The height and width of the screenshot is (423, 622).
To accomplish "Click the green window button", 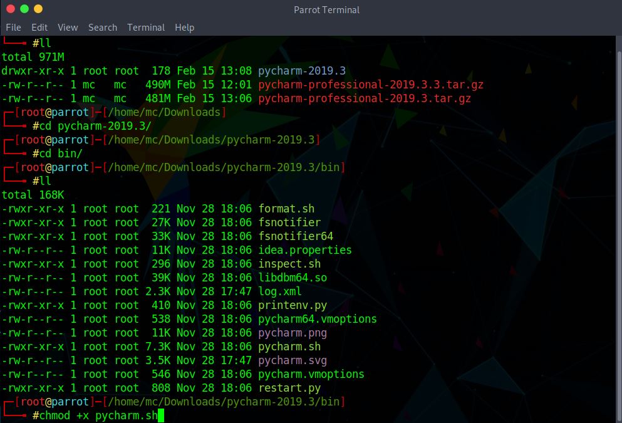I will point(24,9).
